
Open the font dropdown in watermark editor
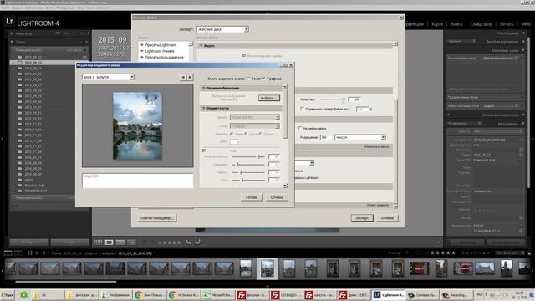(255, 117)
